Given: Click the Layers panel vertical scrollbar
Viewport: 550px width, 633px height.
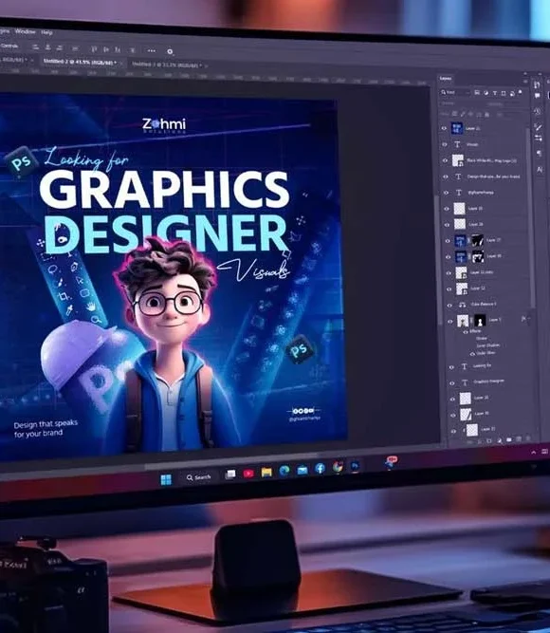Looking at the screenshot, I should tap(531, 218).
